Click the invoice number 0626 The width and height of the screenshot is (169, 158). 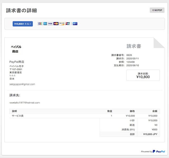(129, 55)
